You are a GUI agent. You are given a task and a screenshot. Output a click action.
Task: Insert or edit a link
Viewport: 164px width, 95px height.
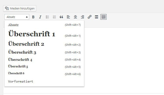89,17
